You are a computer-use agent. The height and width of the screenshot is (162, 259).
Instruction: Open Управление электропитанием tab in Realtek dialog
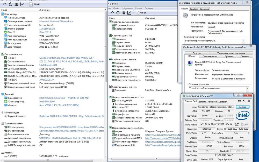click(231, 53)
